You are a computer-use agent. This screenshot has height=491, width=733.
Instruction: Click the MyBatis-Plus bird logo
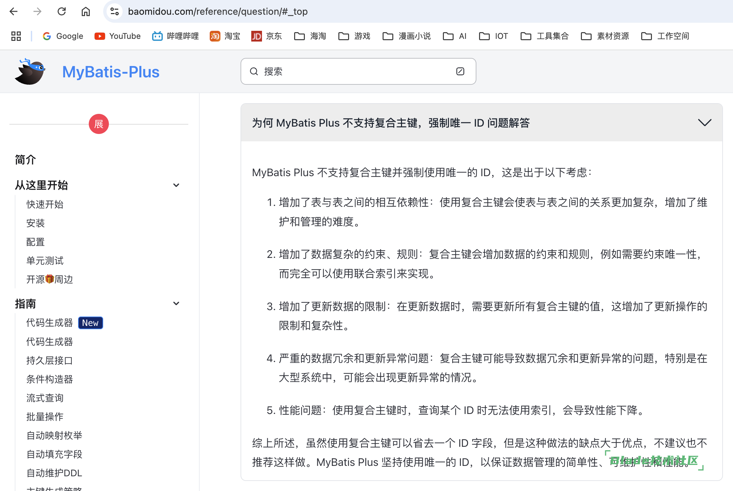[30, 71]
